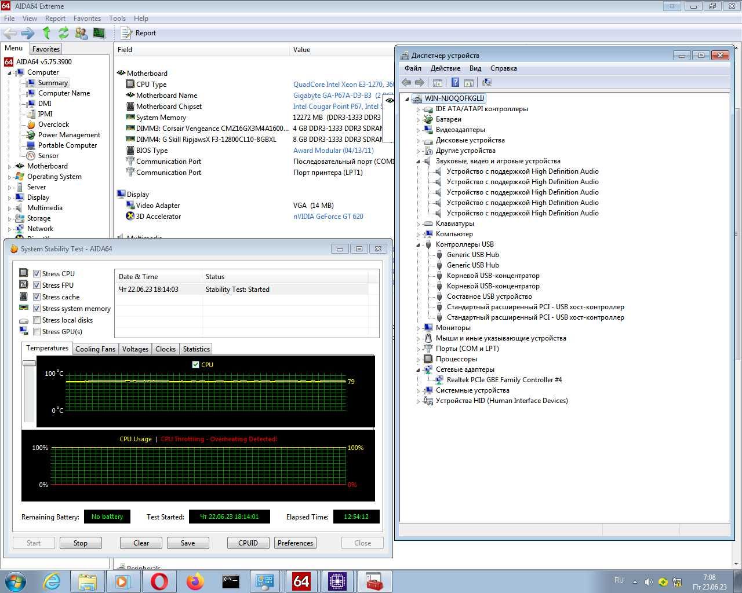Click the red toolbox taskbar icon
The width and height of the screenshot is (742, 593).
(x=374, y=581)
